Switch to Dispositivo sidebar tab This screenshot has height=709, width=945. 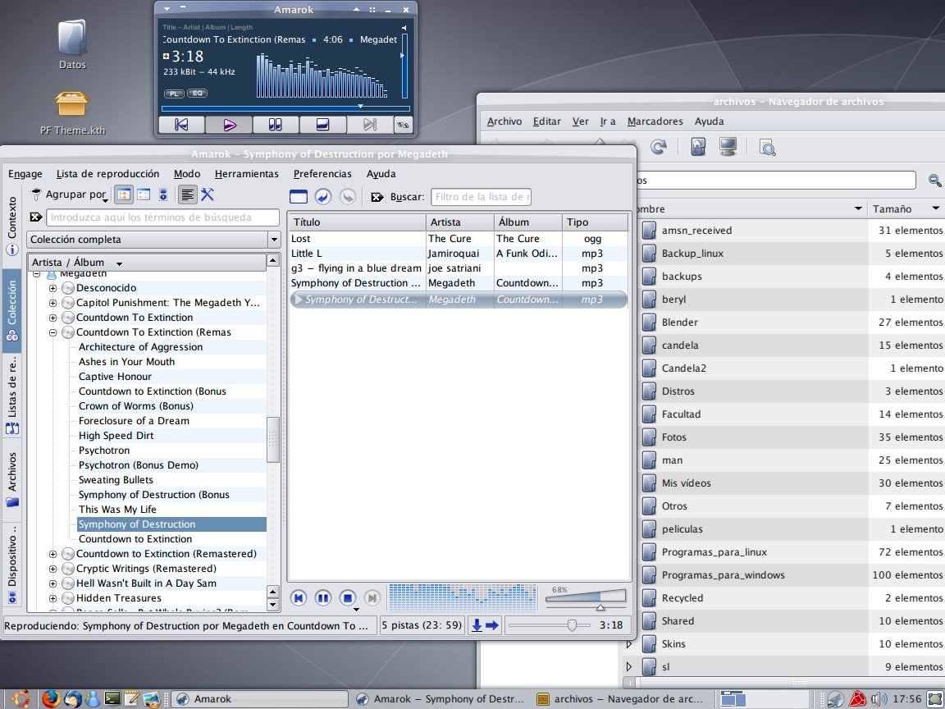(x=11, y=564)
